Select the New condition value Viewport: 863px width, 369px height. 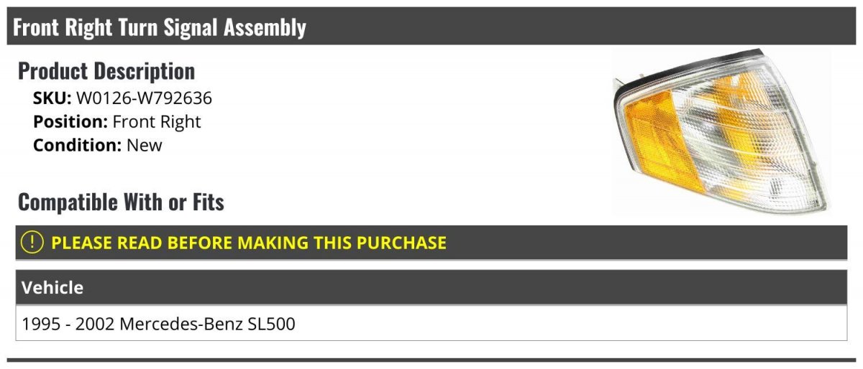[144, 144]
